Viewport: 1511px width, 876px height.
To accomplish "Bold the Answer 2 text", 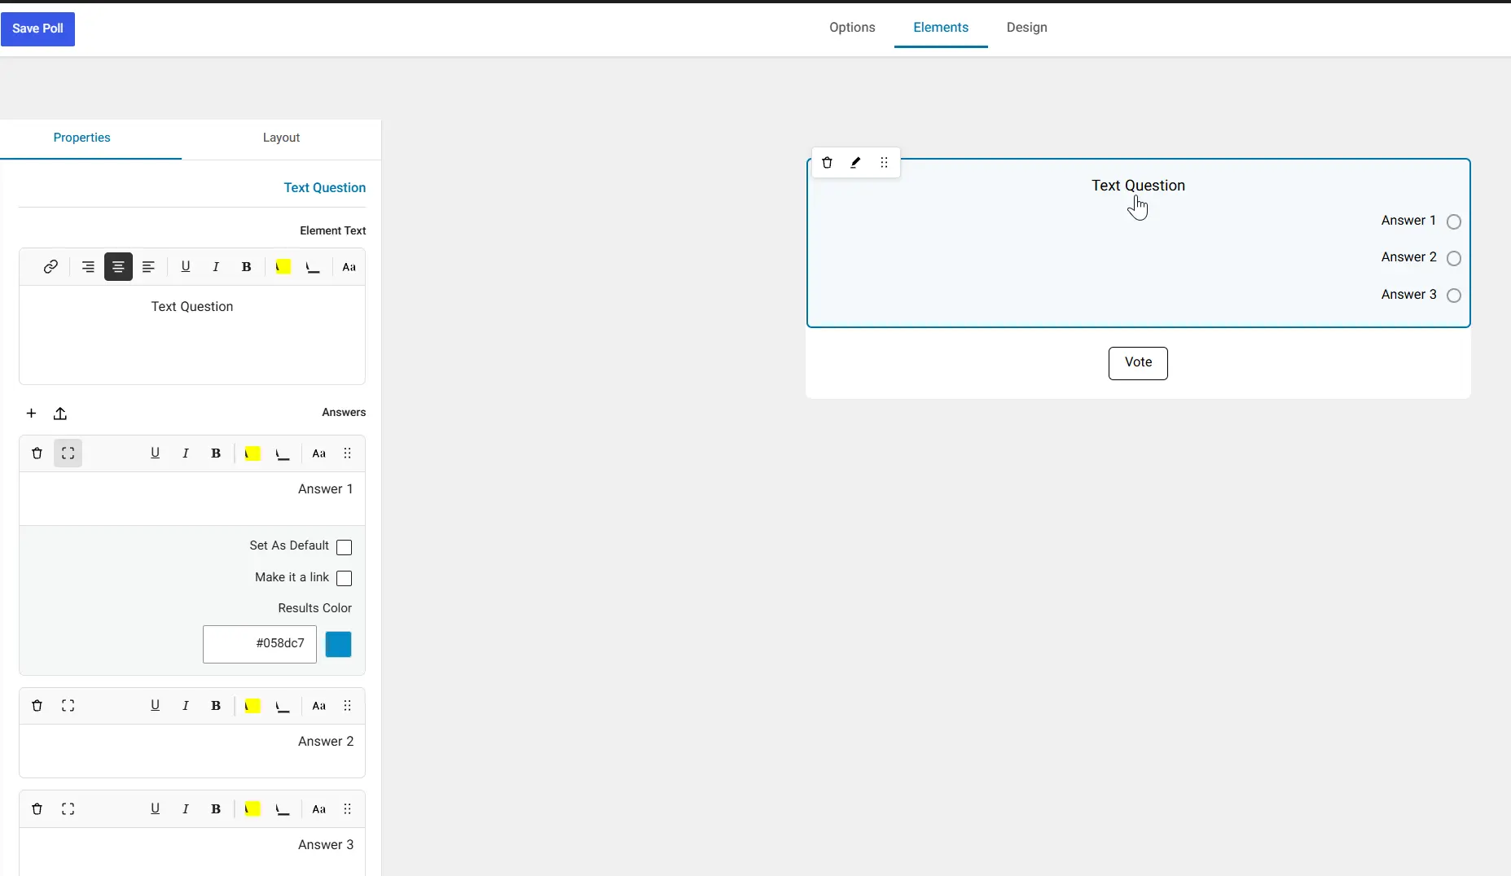I will pos(216,706).
